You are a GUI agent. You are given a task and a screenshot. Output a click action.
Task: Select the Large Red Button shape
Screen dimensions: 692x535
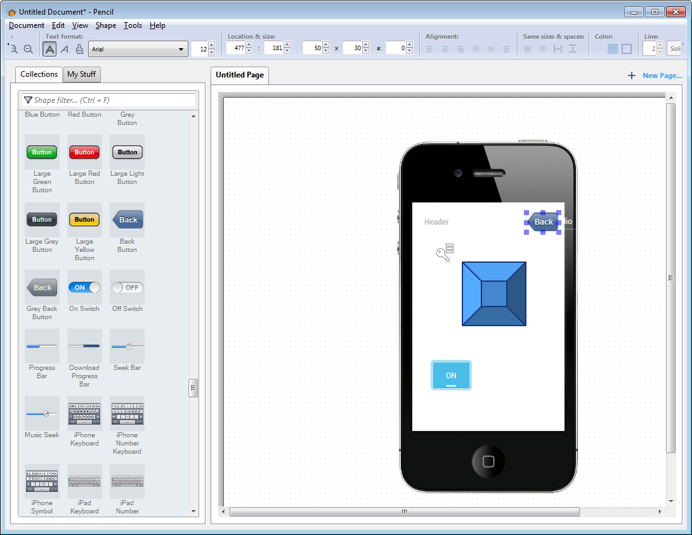(x=84, y=152)
